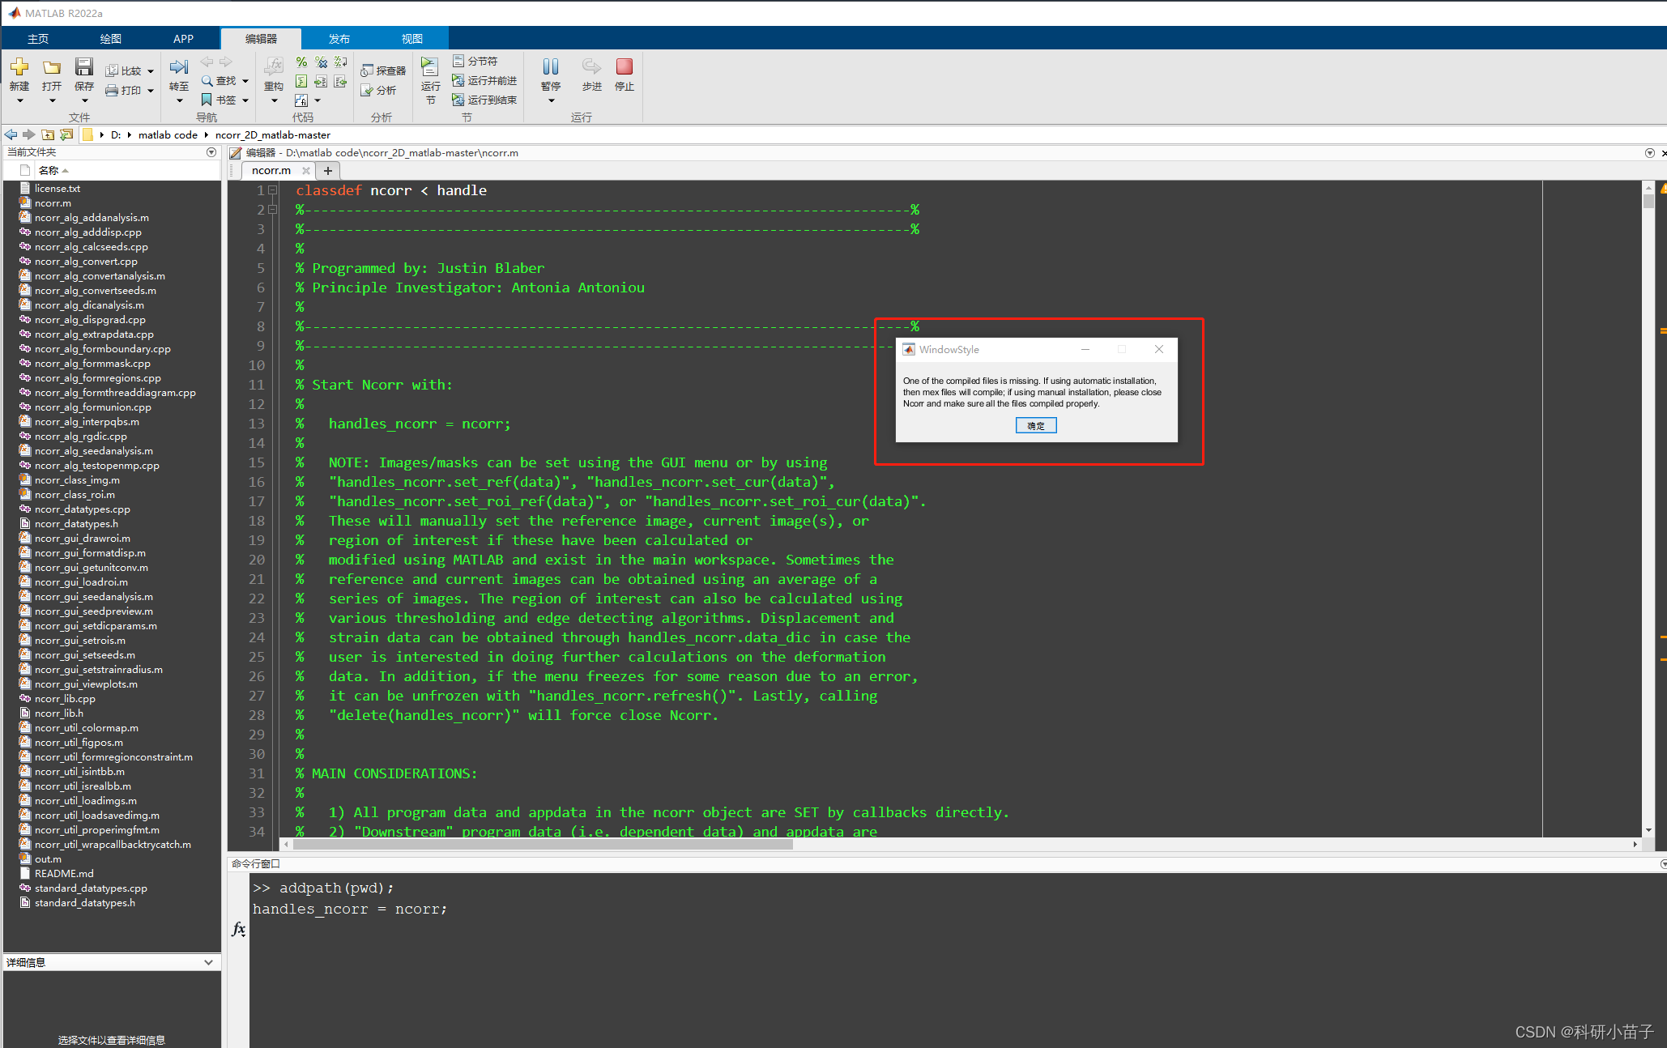
Task: Open the 比较 (Compare) dropdown arrow
Action: 151,71
